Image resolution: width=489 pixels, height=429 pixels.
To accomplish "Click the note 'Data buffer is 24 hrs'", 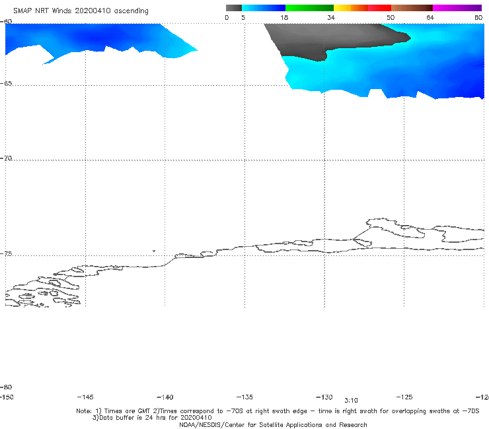I will (132, 418).
